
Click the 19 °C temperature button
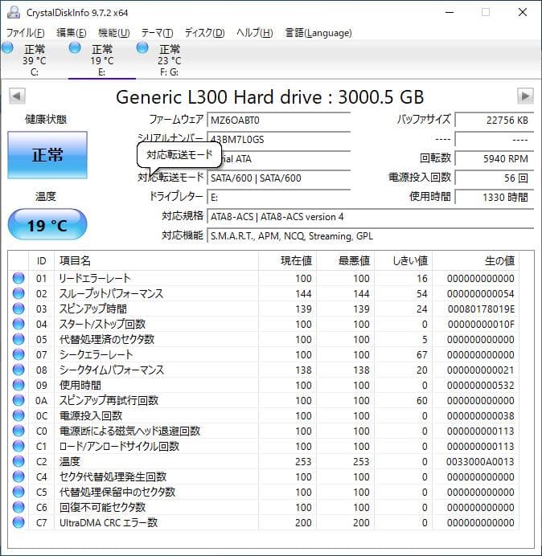pyautogui.click(x=47, y=224)
